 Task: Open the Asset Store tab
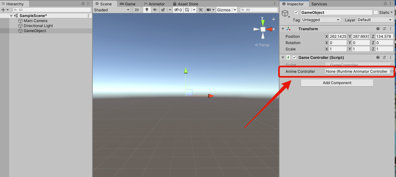pos(185,4)
